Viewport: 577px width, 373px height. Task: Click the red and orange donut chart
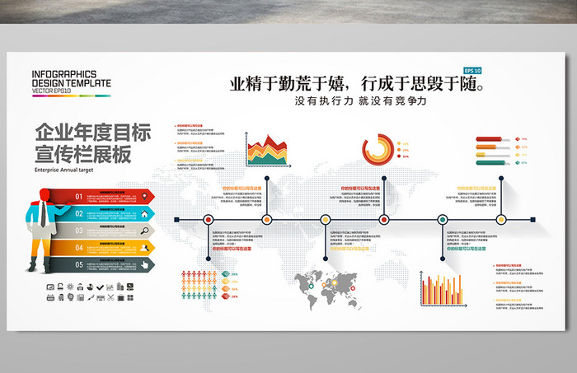378,149
